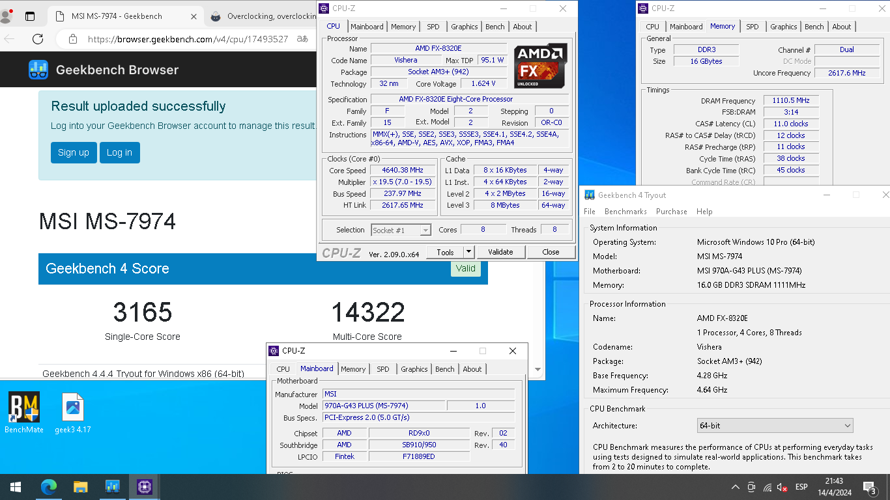Open the BenchMate desktop shortcut

[24, 413]
